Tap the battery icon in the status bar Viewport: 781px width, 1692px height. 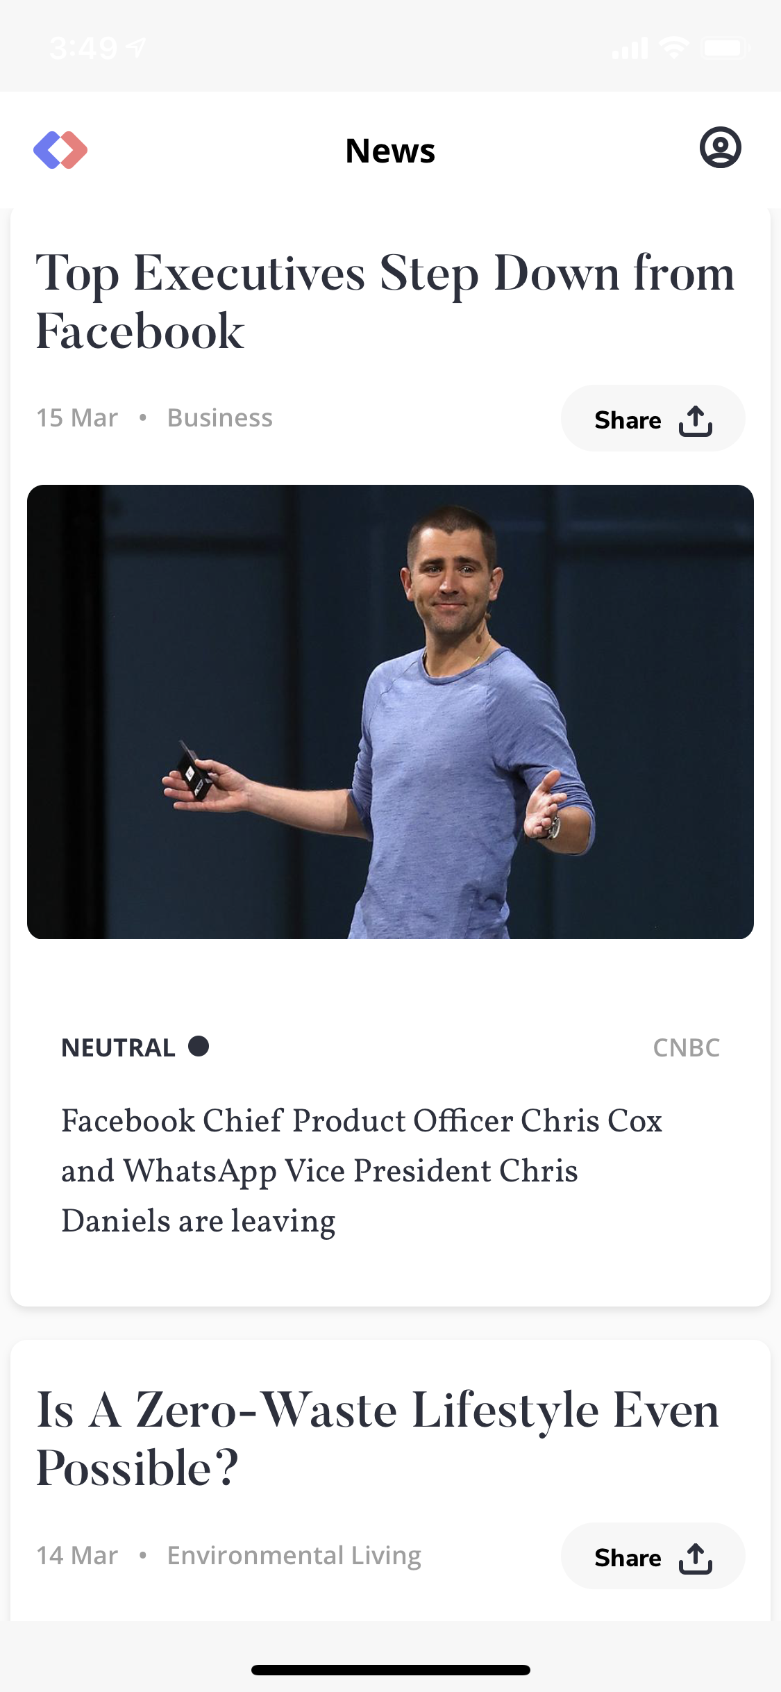(725, 48)
